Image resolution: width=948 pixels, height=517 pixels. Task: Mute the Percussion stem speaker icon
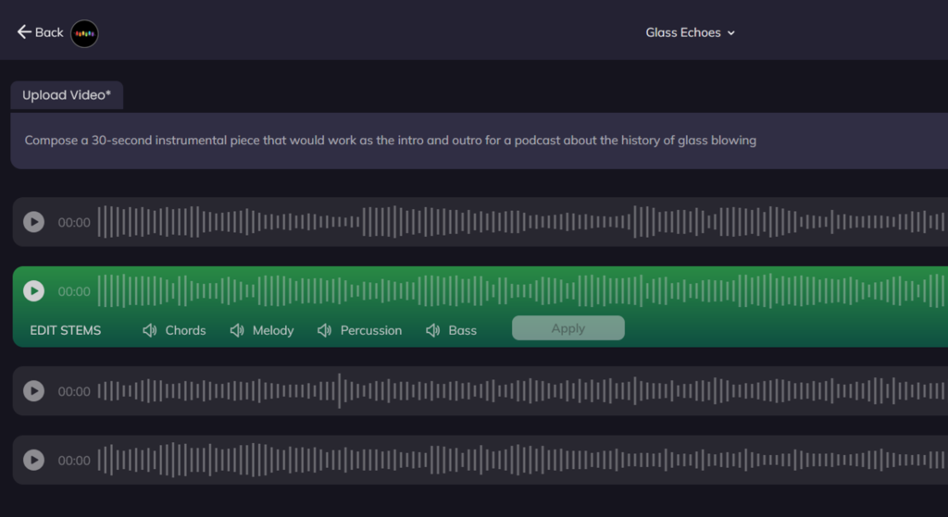pyautogui.click(x=324, y=330)
